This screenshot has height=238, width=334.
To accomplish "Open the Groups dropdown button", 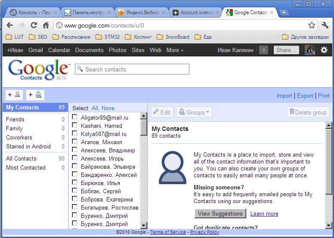I will point(194,112).
